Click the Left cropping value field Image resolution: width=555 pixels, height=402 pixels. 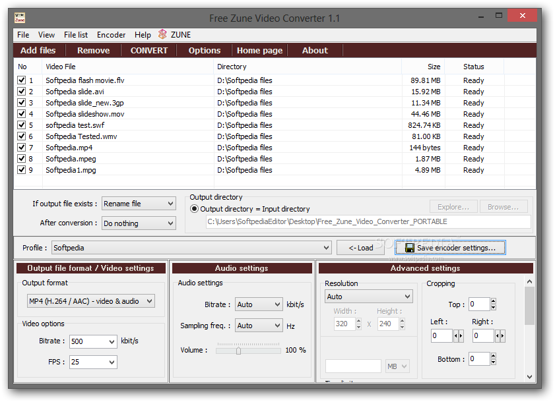pyautogui.click(x=441, y=335)
